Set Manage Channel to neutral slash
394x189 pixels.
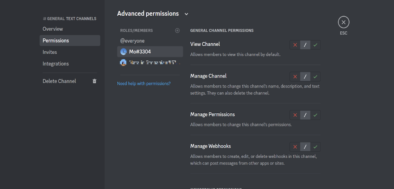pos(305,76)
